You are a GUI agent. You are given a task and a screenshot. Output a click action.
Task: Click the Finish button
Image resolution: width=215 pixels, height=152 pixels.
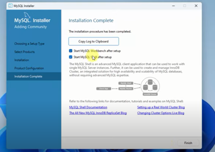[188, 143]
